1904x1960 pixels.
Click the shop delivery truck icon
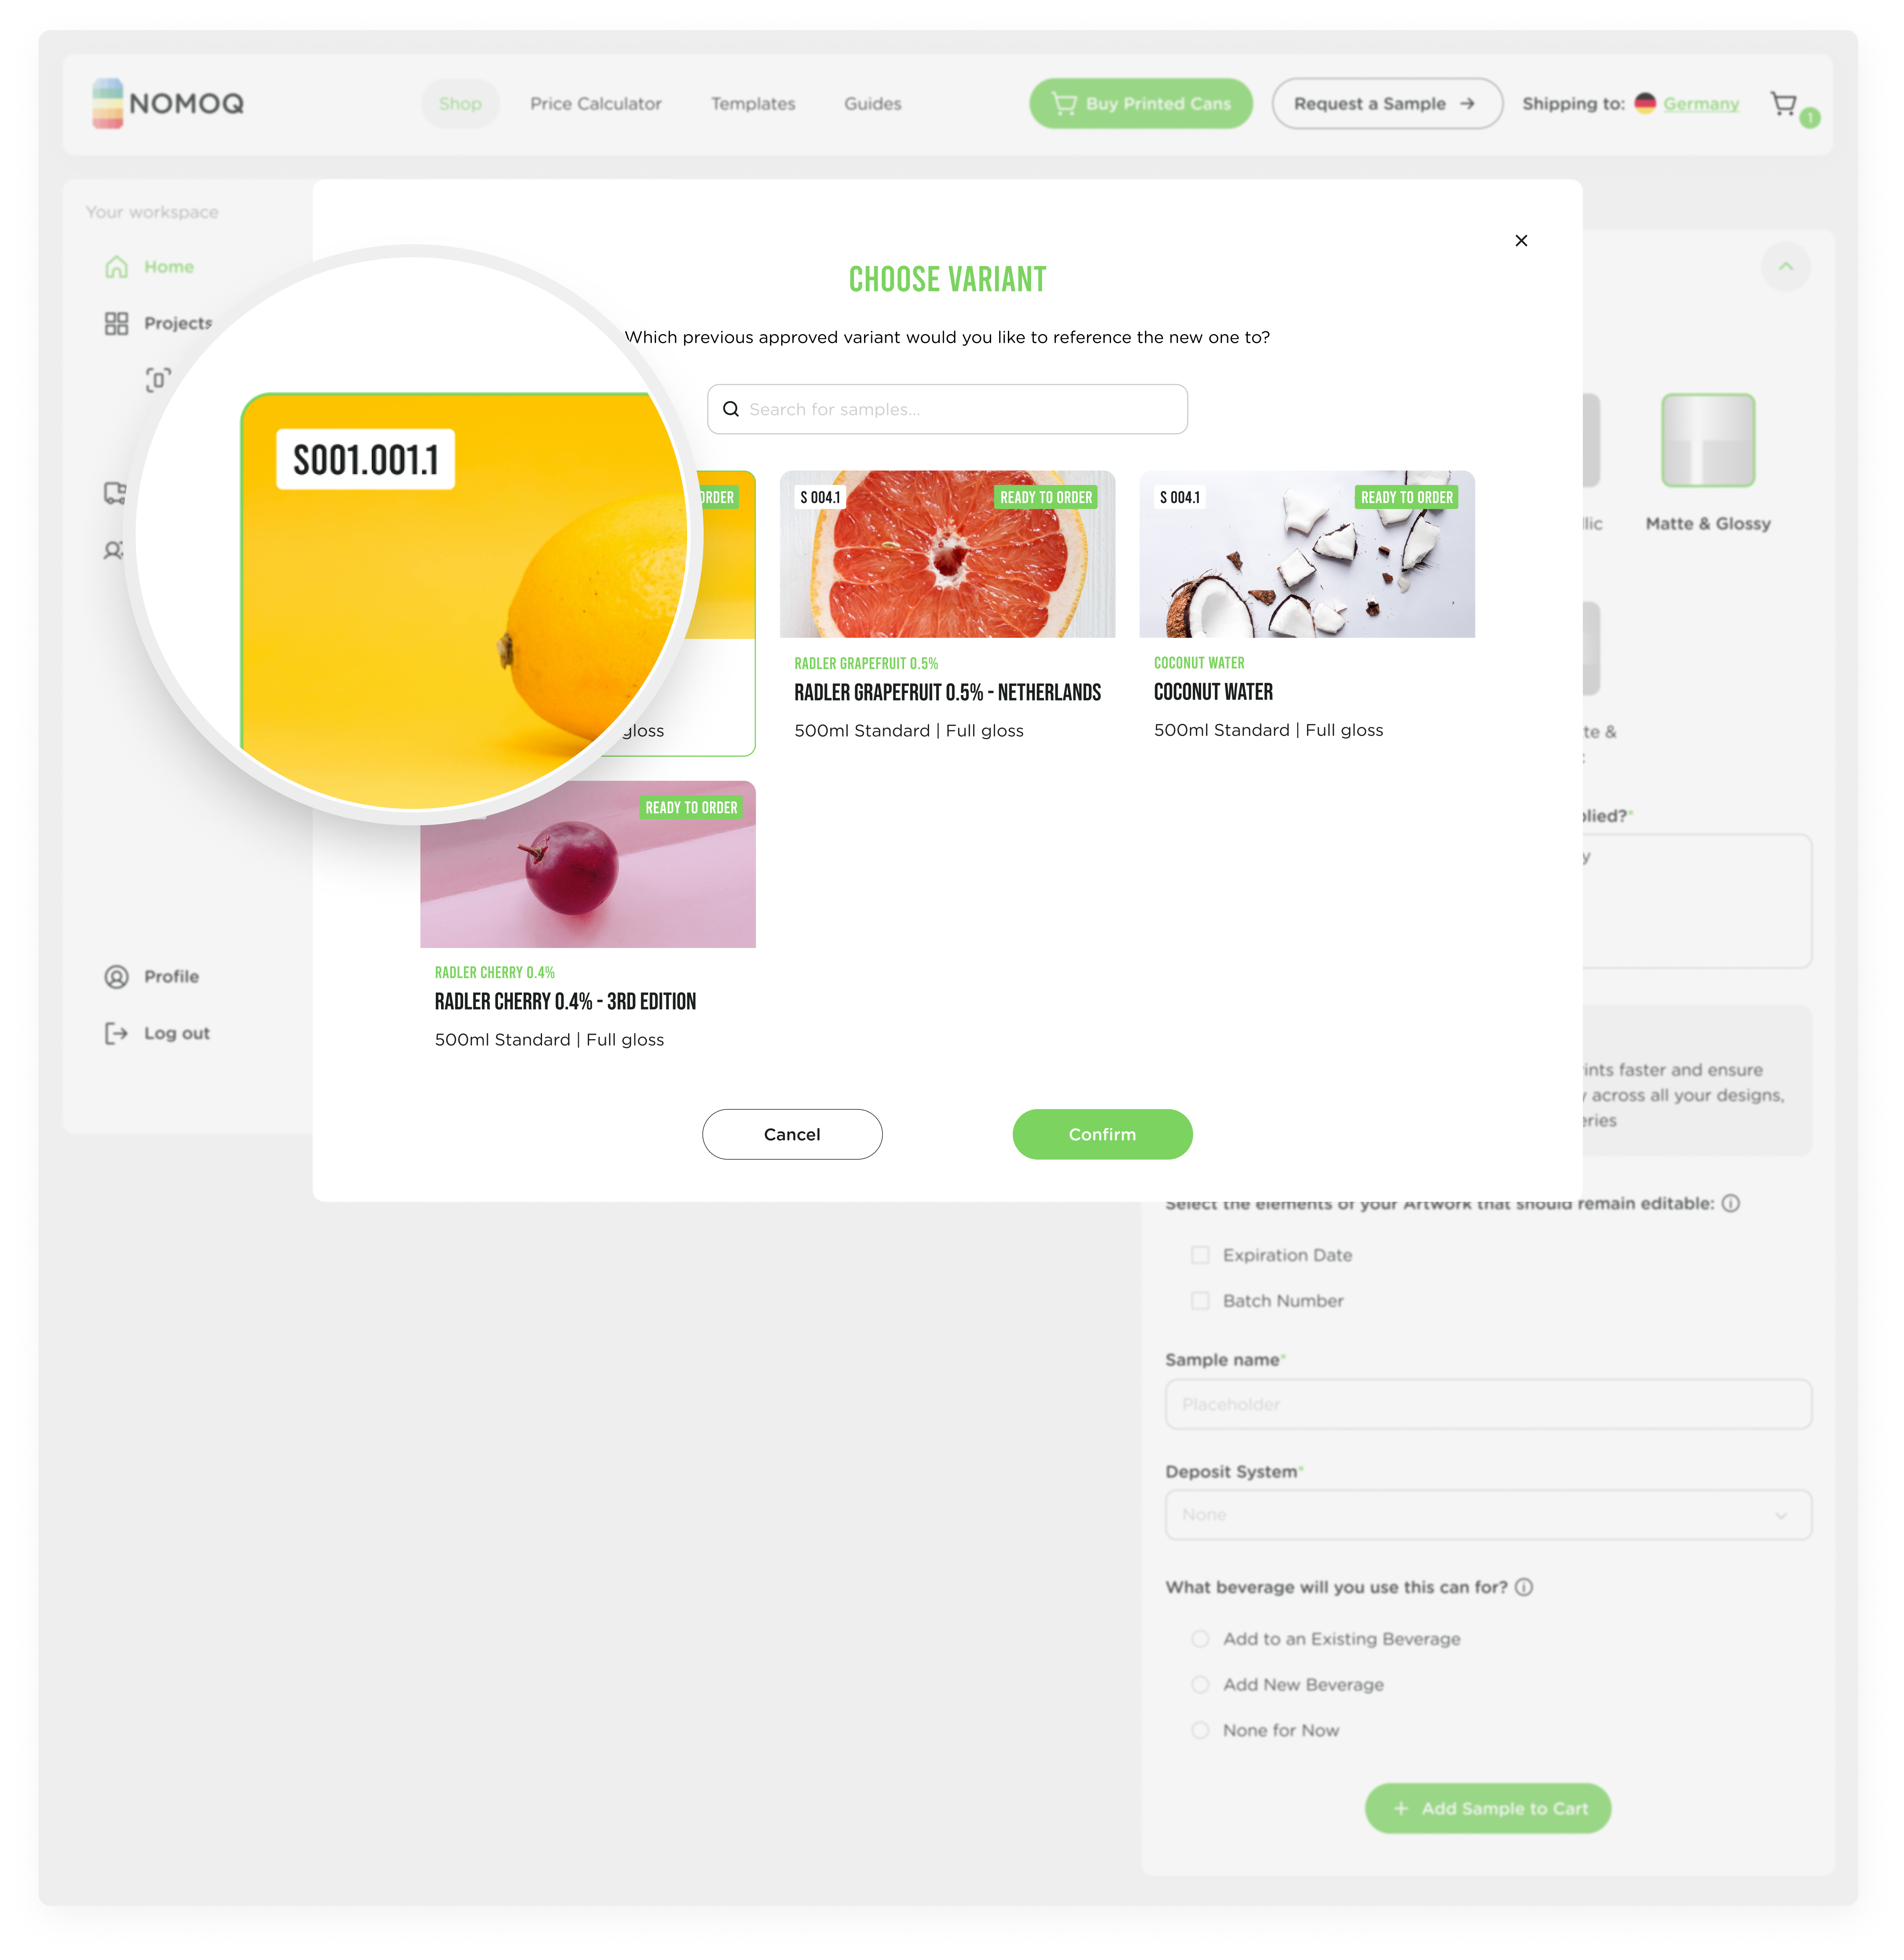pos(117,492)
